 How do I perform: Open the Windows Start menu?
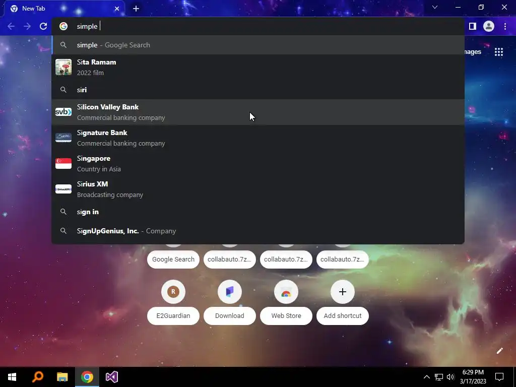coord(12,377)
